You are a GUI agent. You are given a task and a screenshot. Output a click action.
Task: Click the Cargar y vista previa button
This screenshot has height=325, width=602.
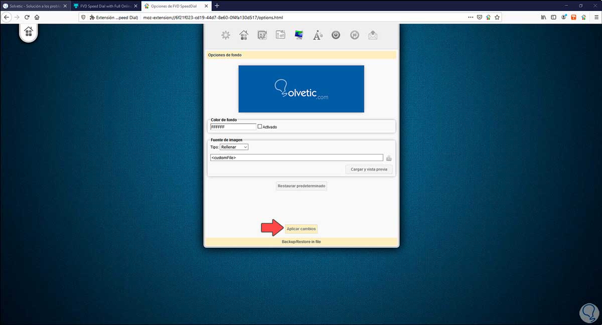369,169
